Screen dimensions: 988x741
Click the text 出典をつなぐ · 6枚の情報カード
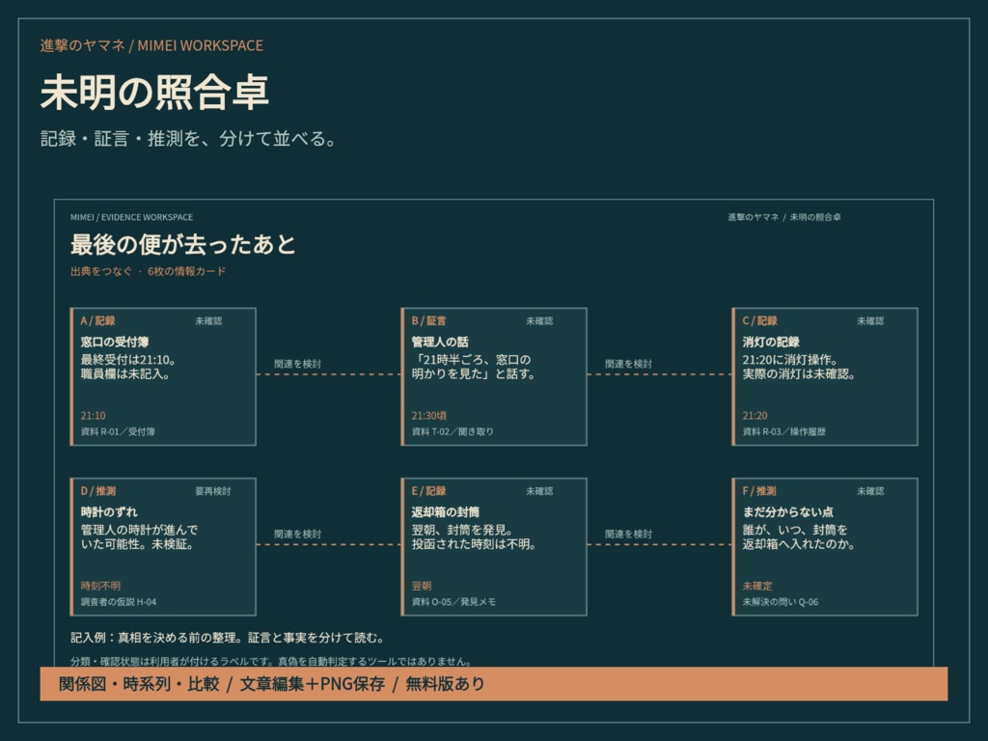tap(148, 271)
